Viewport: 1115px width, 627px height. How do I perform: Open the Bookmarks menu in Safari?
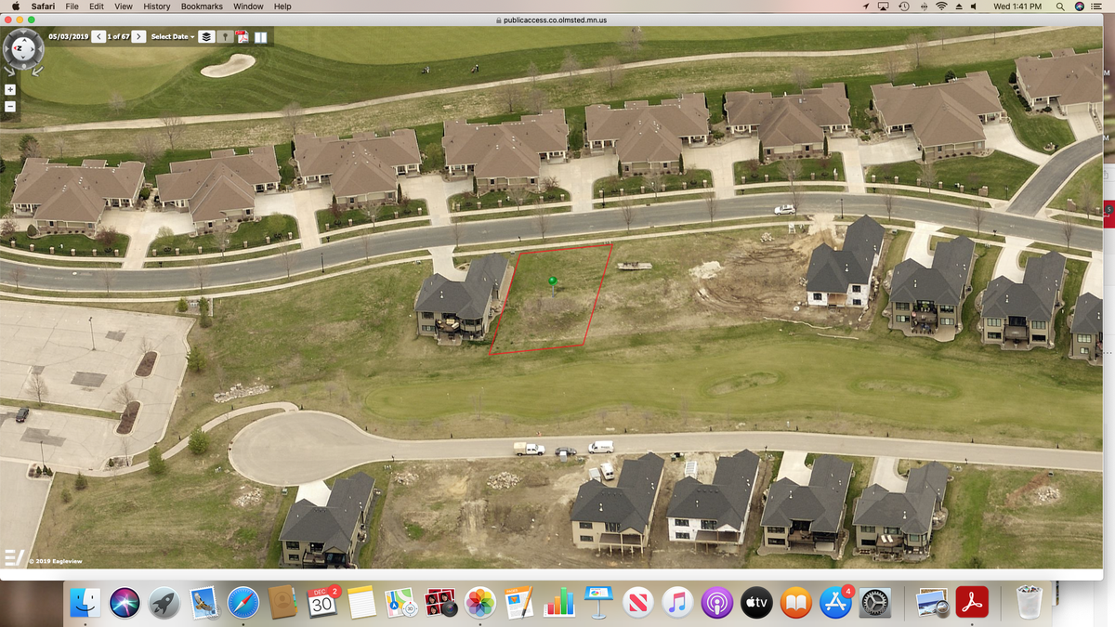[x=200, y=7]
